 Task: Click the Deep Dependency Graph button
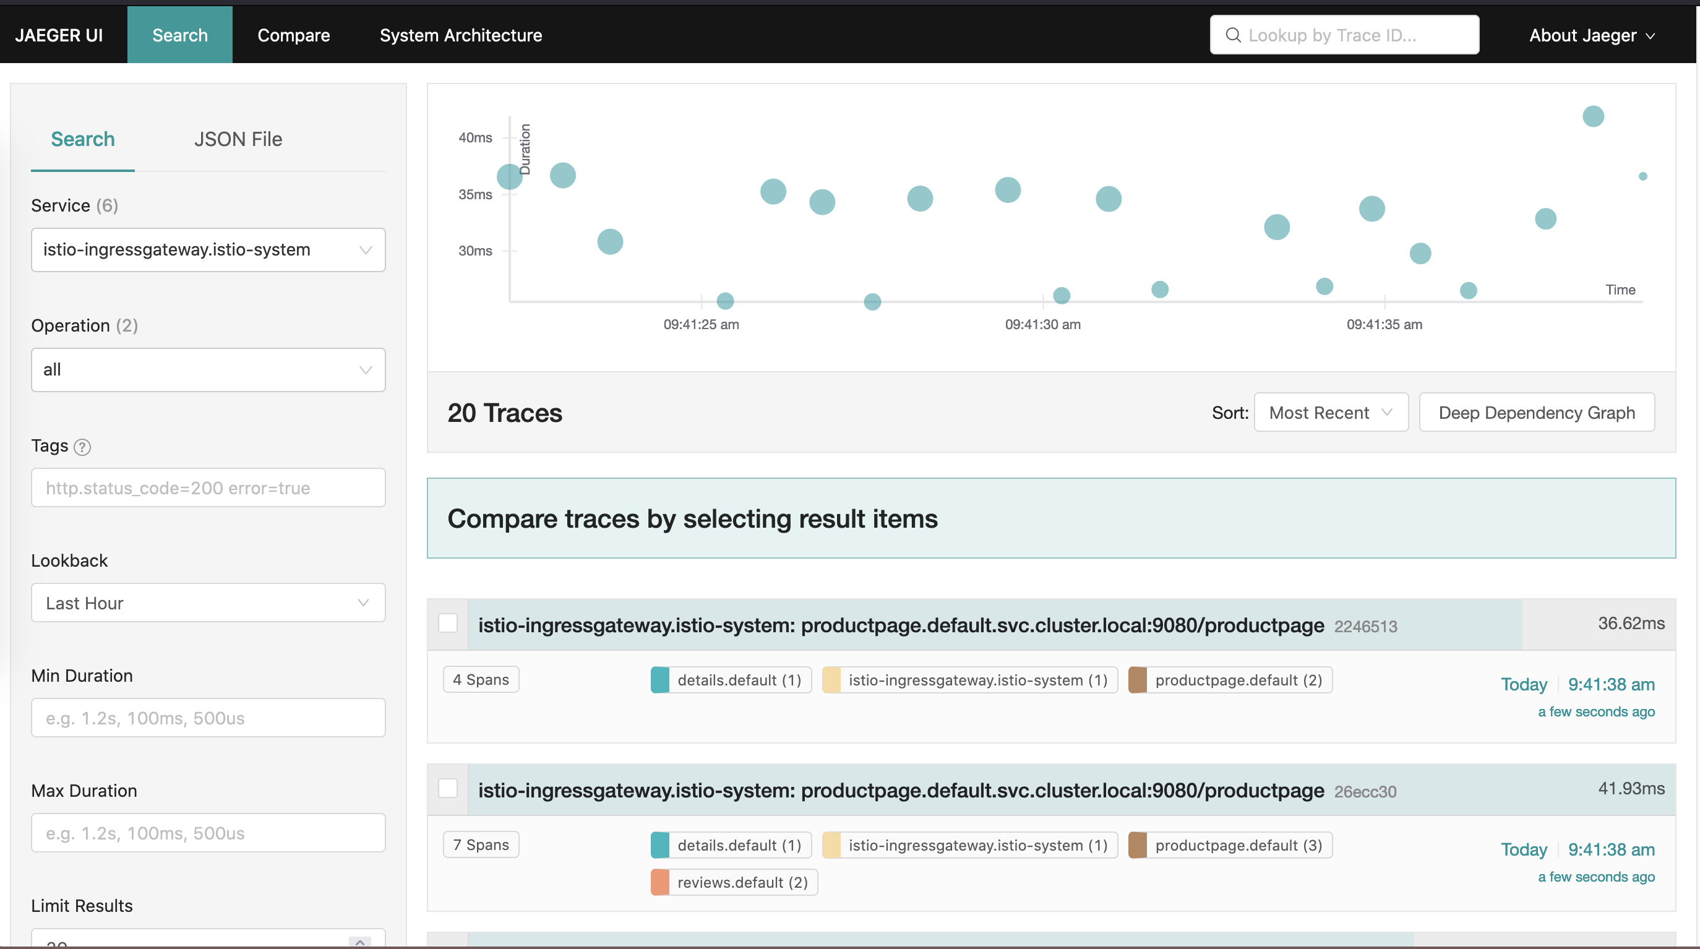coord(1535,413)
